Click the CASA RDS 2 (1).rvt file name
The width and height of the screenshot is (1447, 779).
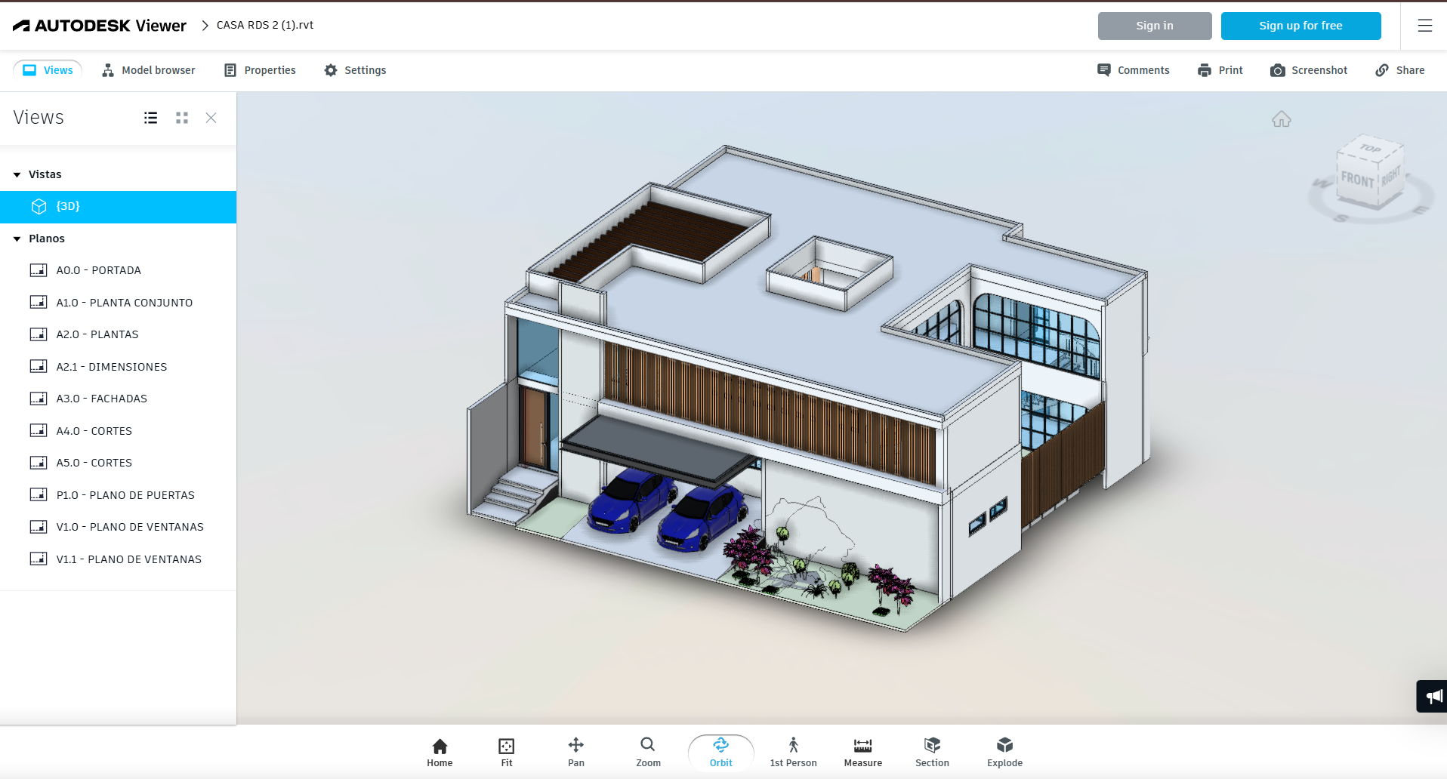[265, 25]
